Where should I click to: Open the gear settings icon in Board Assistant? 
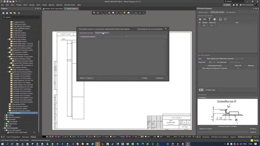click(x=214, y=19)
